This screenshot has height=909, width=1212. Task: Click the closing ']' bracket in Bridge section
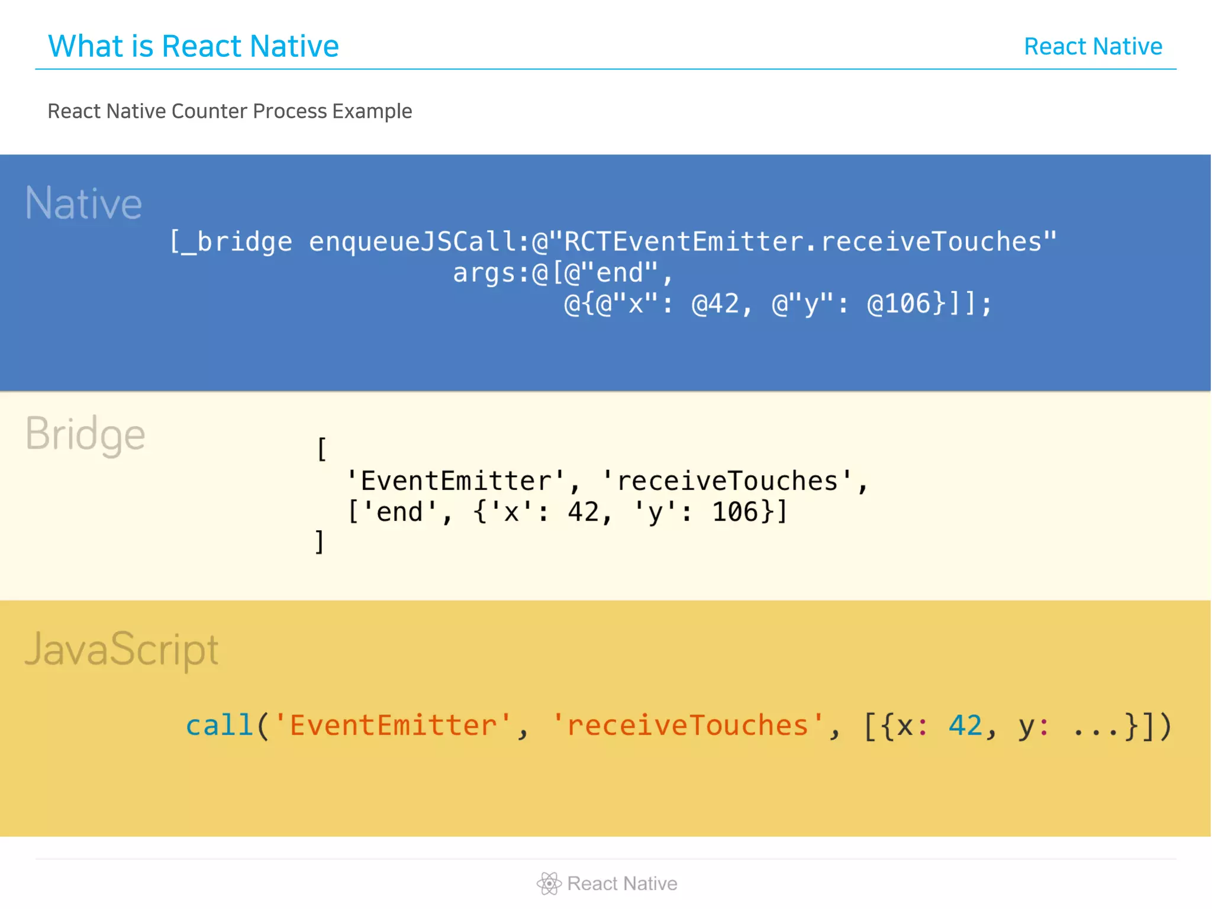[x=320, y=542]
